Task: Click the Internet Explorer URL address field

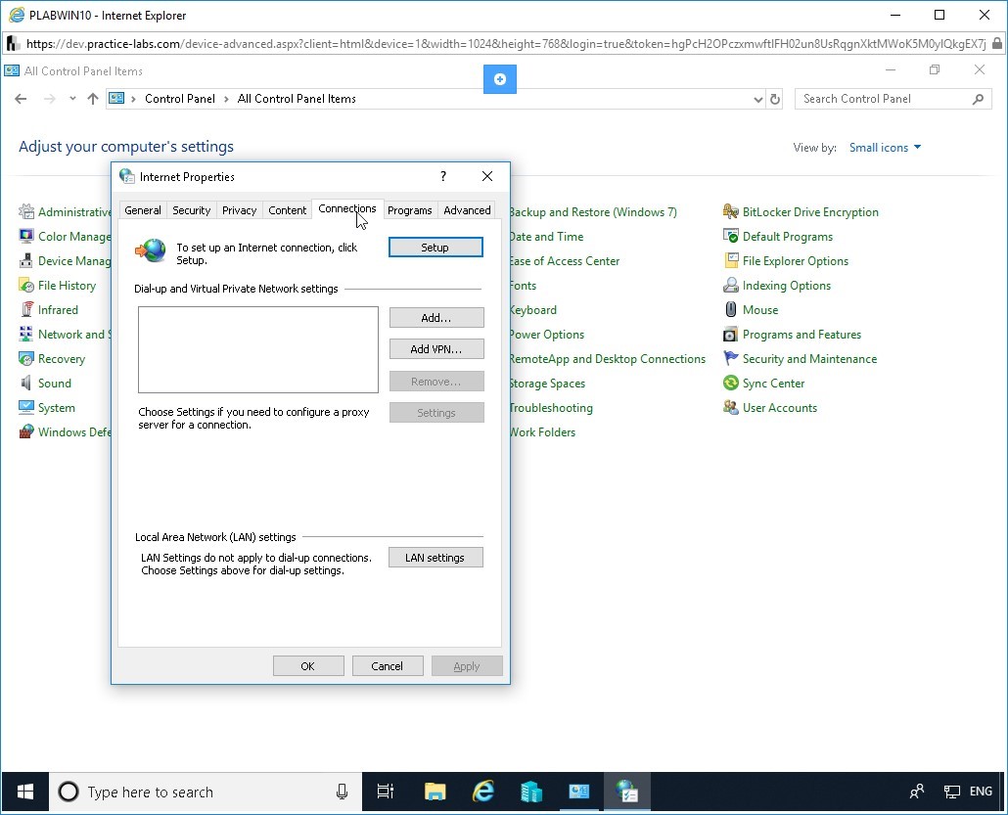Action: point(505,44)
